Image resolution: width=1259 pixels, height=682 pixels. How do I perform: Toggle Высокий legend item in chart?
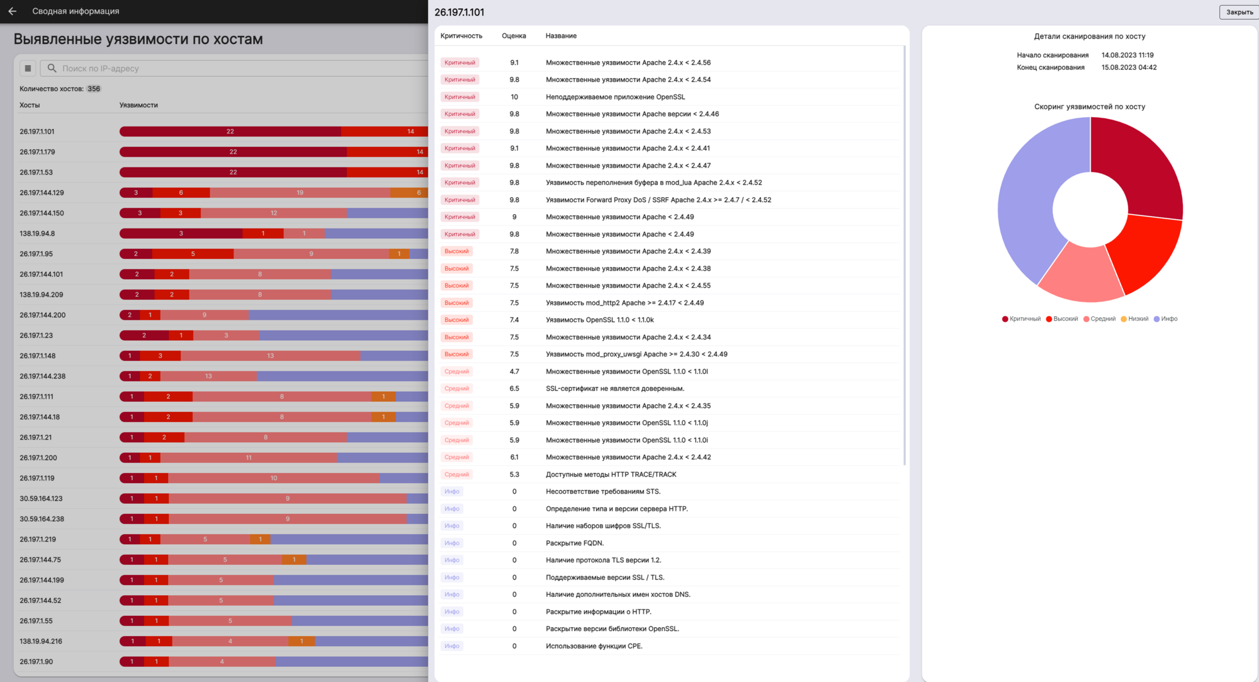click(1062, 319)
